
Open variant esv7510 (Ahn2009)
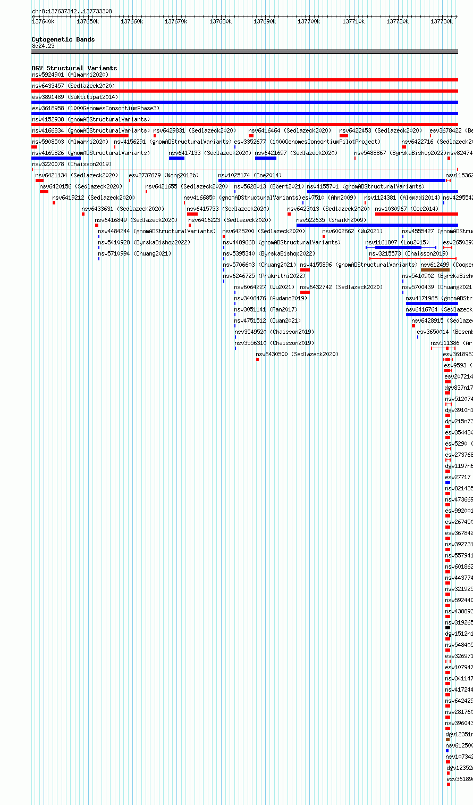tap(329, 198)
